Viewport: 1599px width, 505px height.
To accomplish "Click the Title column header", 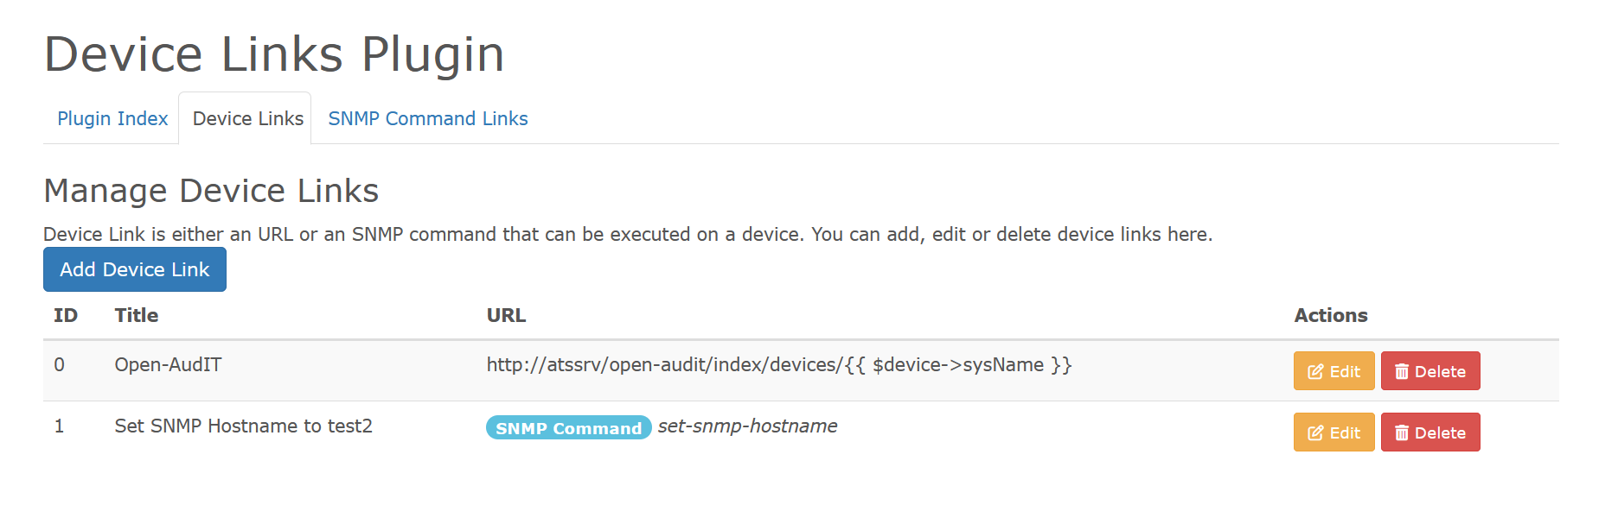I will pos(137,316).
